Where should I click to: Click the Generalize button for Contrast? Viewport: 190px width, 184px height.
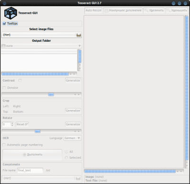[73, 81]
